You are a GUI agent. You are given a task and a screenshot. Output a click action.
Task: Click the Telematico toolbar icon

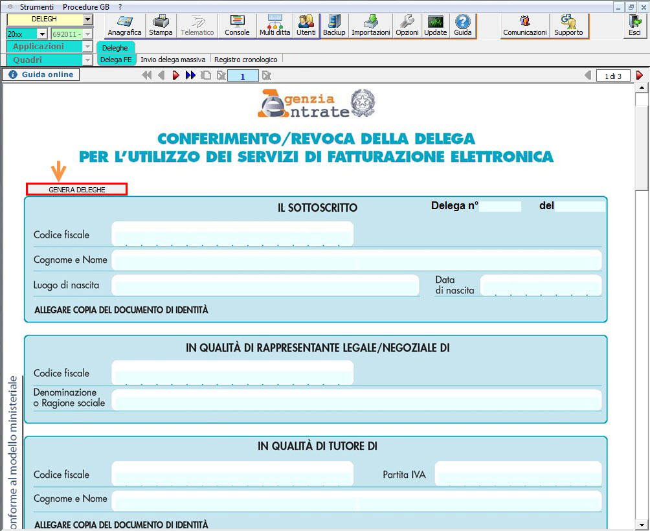(x=197, y=26)
